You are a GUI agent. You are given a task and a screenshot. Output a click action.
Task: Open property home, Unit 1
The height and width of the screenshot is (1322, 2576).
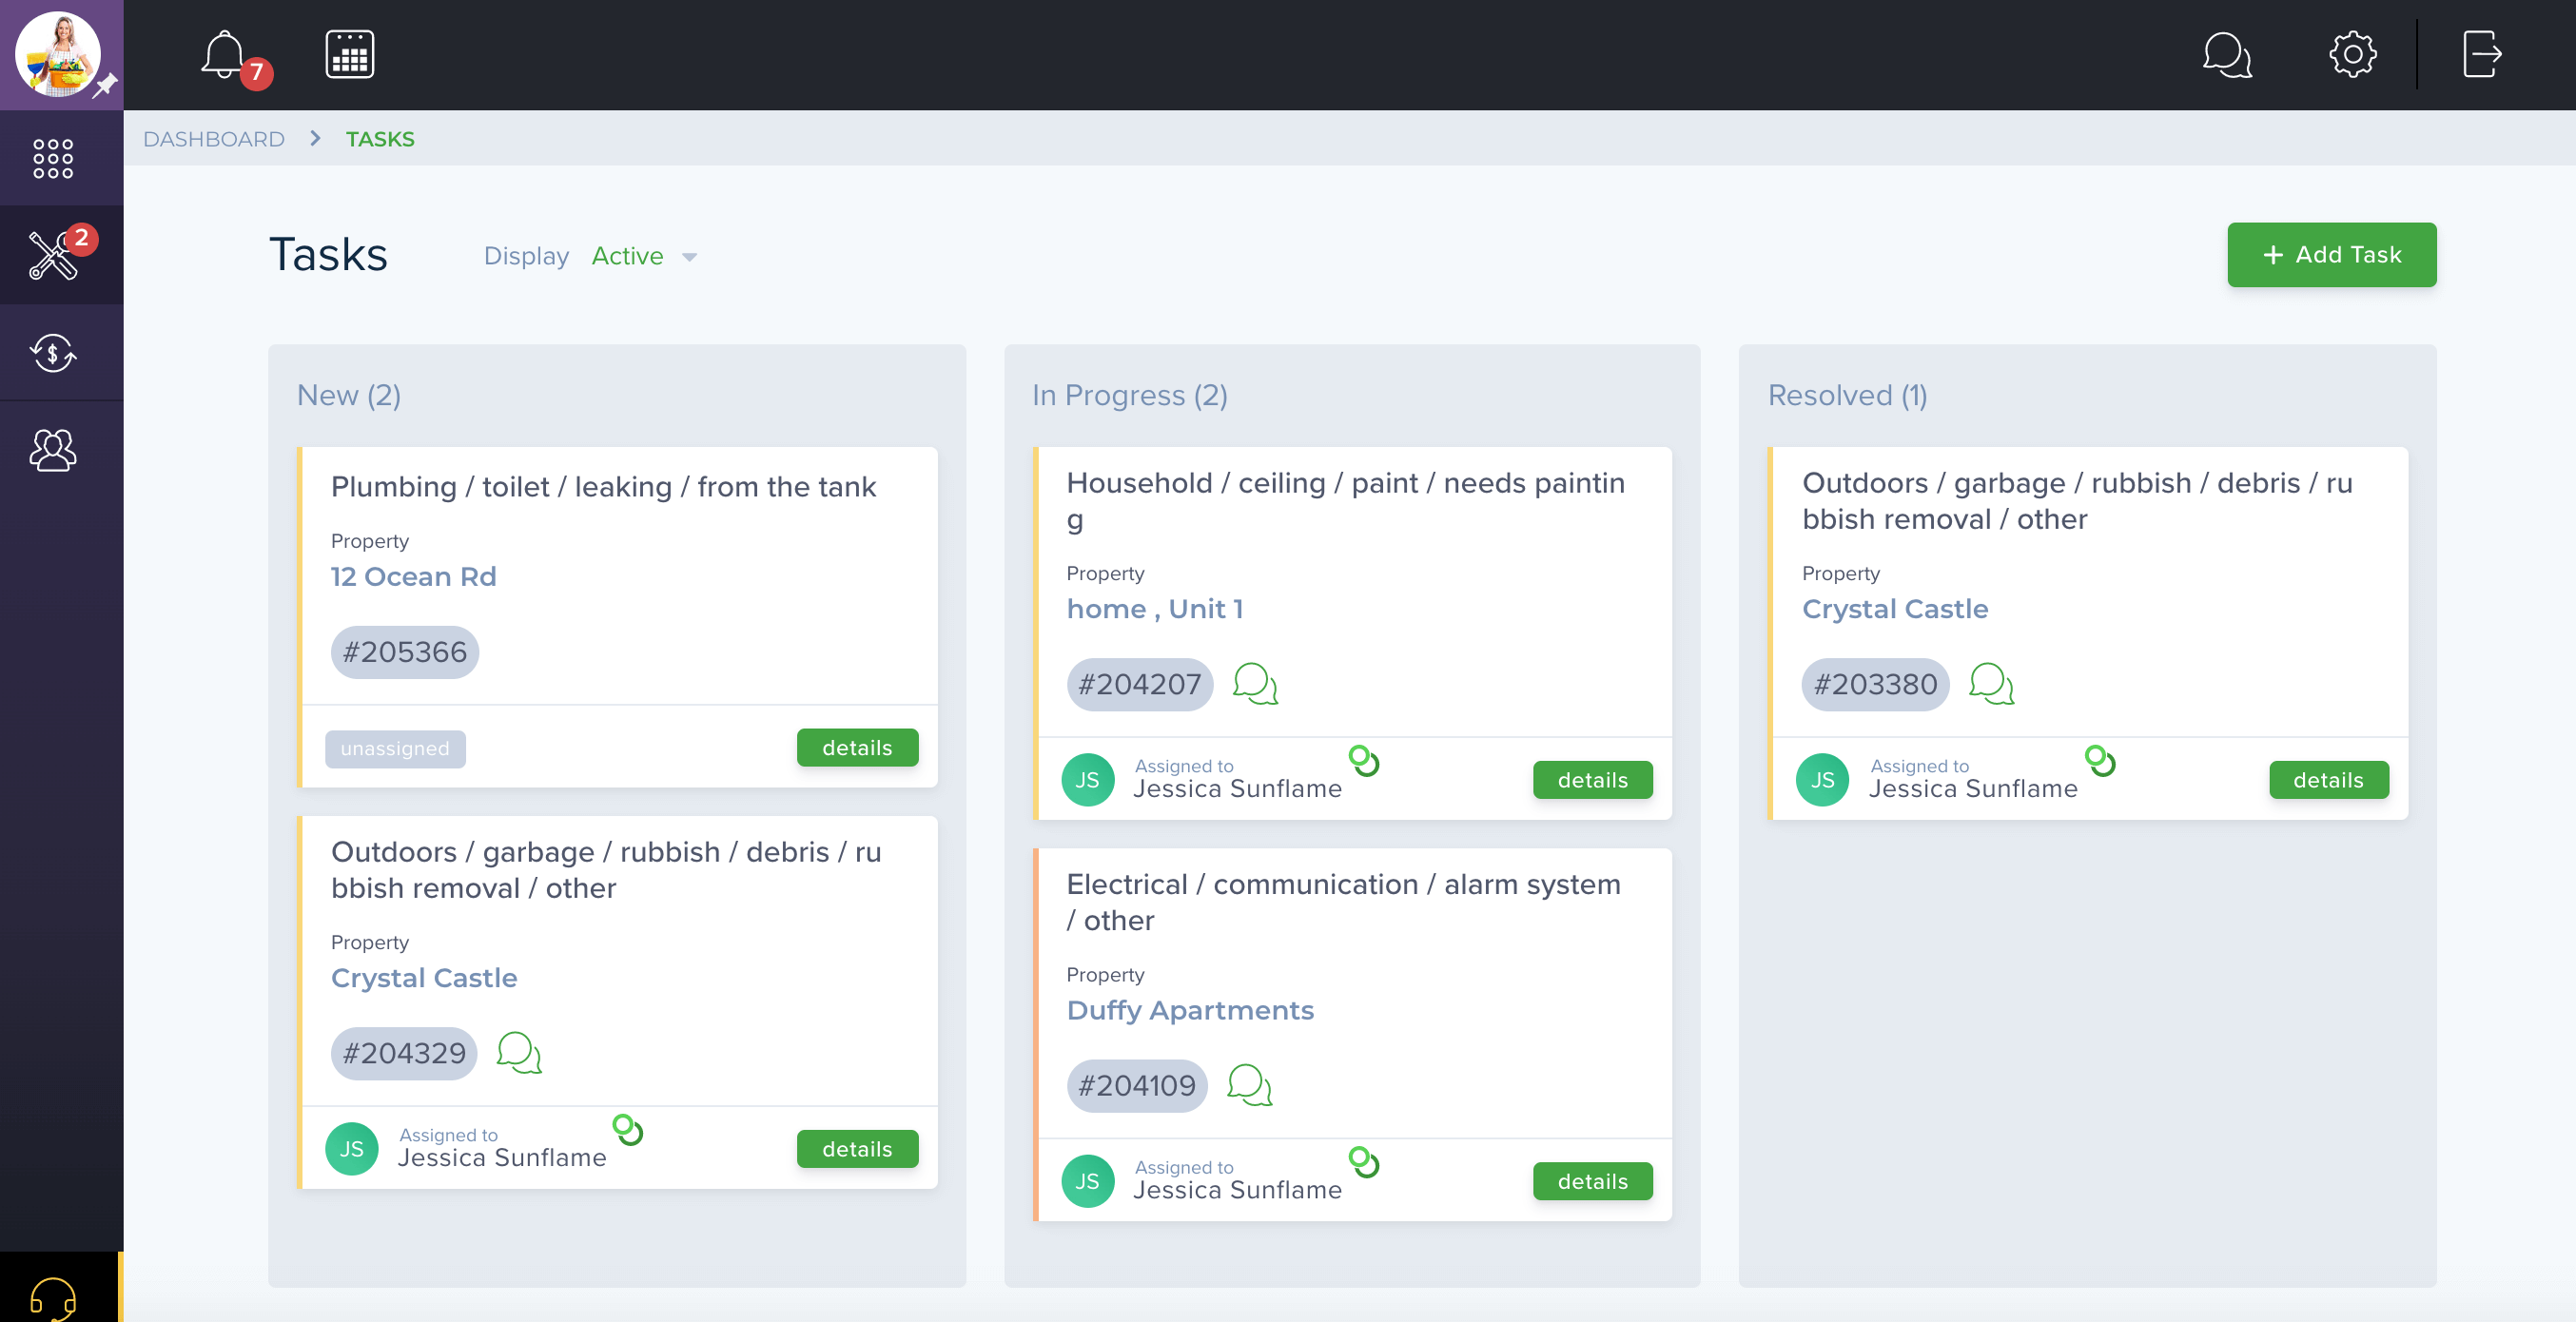[1155, 608]
